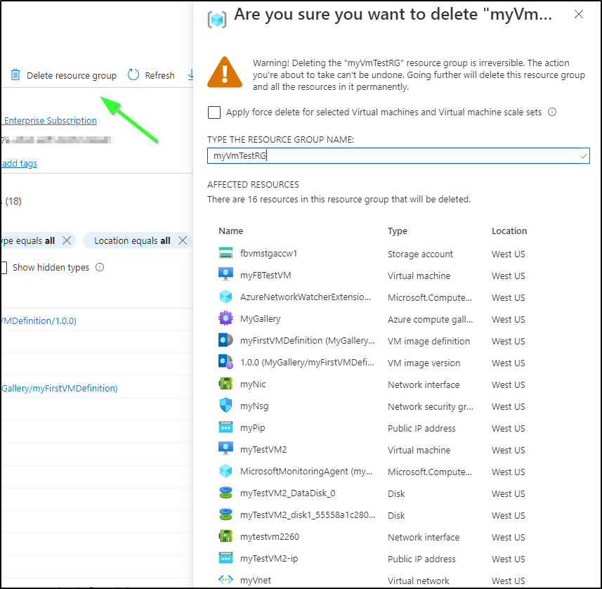This screenshot has width=602, height=589.
Task: Click the MyGallery compute gallery icon
Action: 225,318
